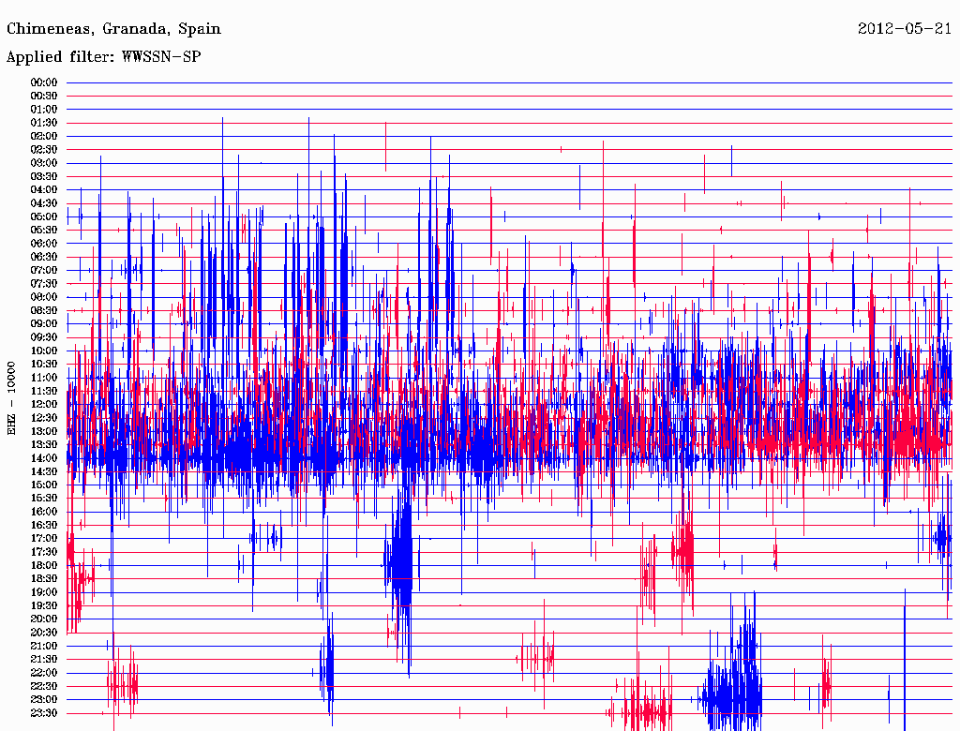Click the 08:30 time label
The image size is (960, 731).
click(44, 311)
